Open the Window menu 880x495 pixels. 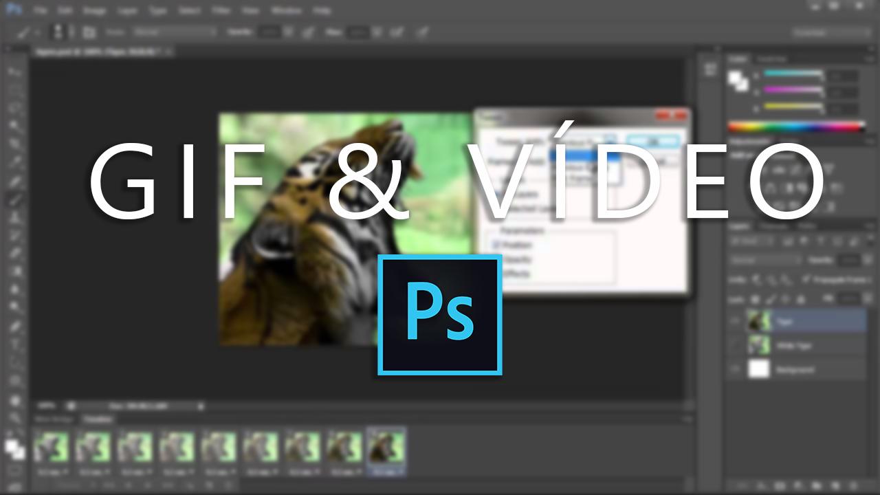coord(286,12)
